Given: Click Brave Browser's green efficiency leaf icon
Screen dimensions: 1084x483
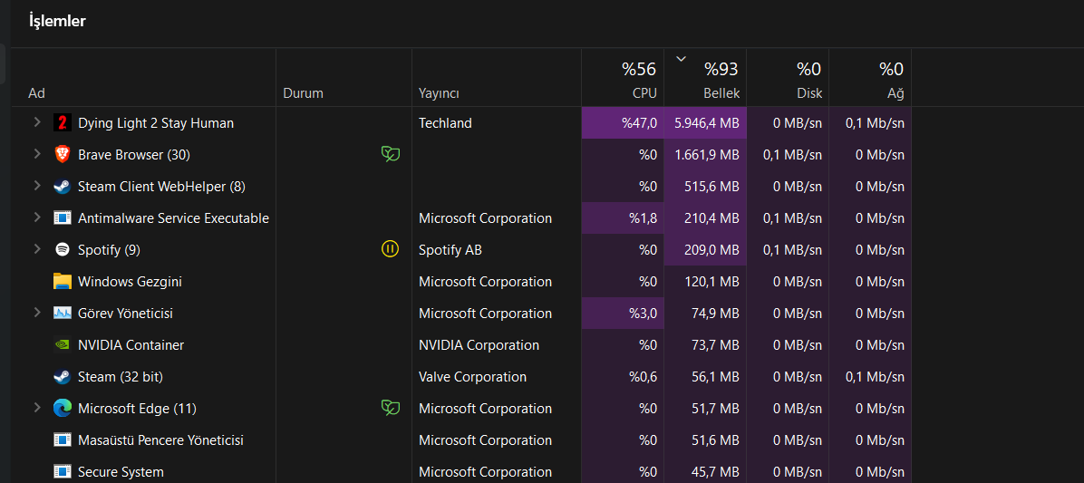Looking at the screenshot, I should pyautogui.click(x=390, y=155).
